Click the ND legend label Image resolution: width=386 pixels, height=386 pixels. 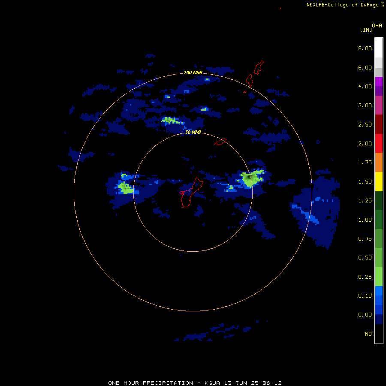click(368, 334)
